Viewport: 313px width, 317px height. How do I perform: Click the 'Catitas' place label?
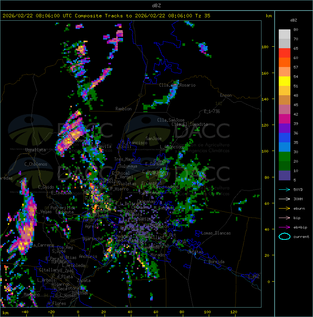195,252
